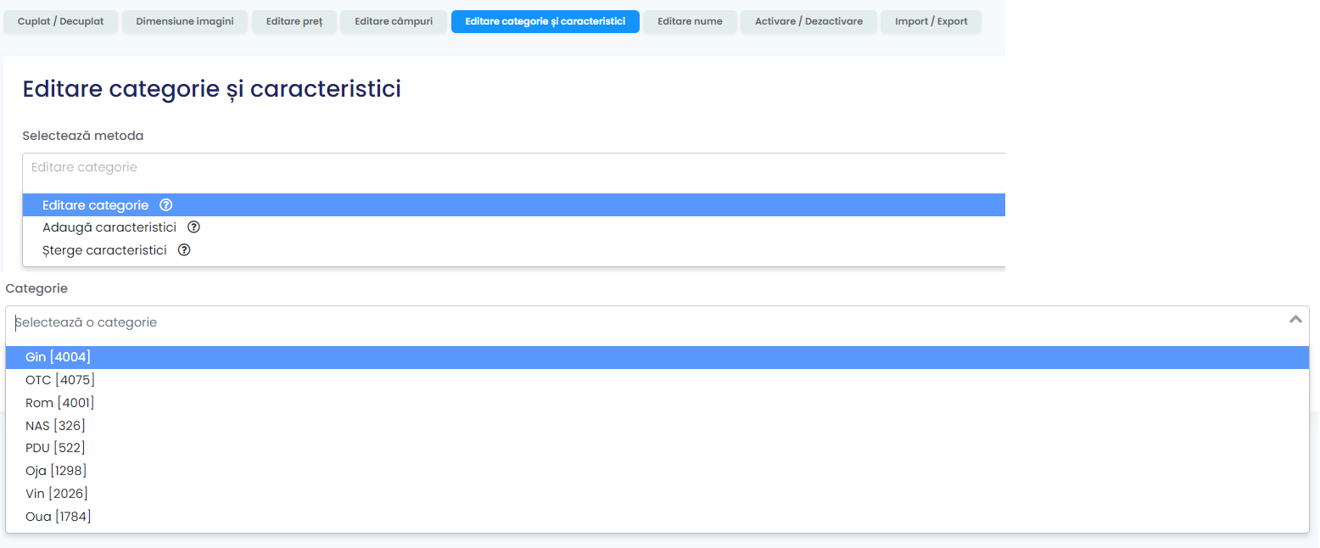Pick Oja [1298] from category list

point(657,471)
